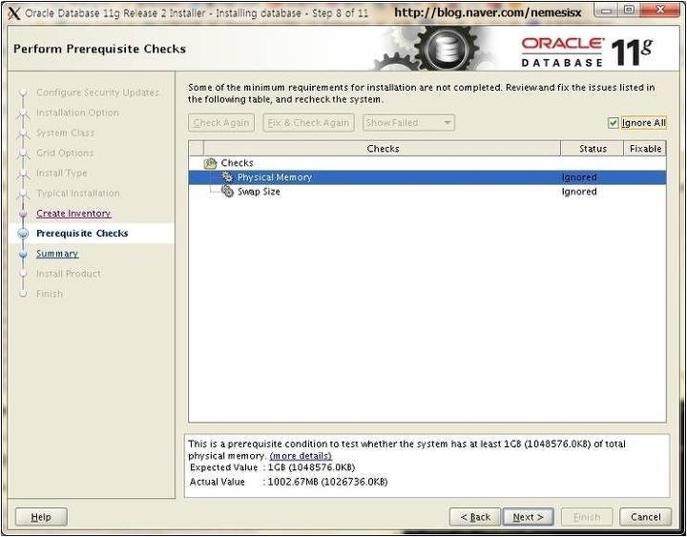Click Finish step in sidebar
687x537 pixels.
50,294
